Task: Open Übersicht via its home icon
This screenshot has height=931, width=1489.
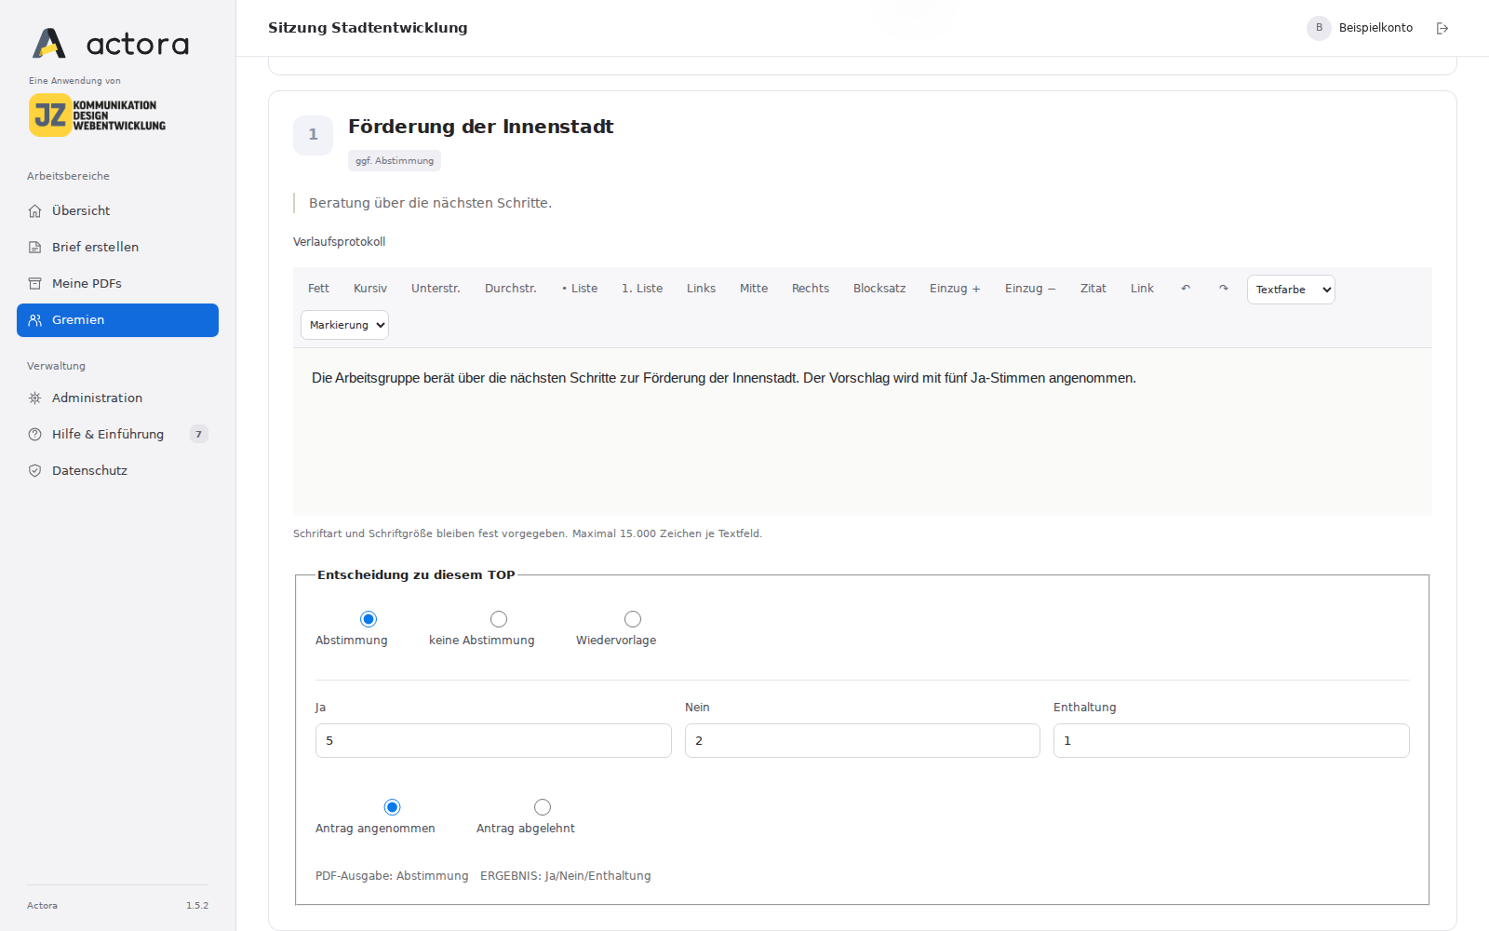Action: [x=34, y=211]
